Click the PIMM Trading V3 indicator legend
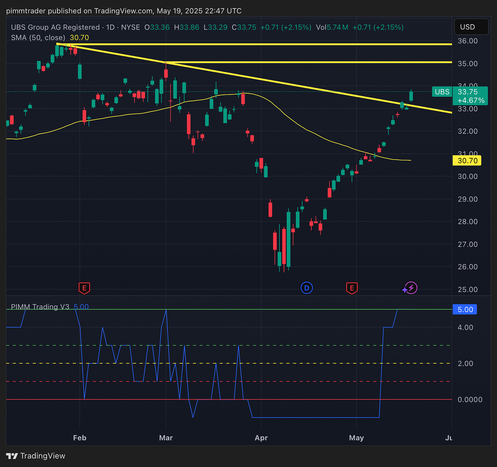 [40, 307]
